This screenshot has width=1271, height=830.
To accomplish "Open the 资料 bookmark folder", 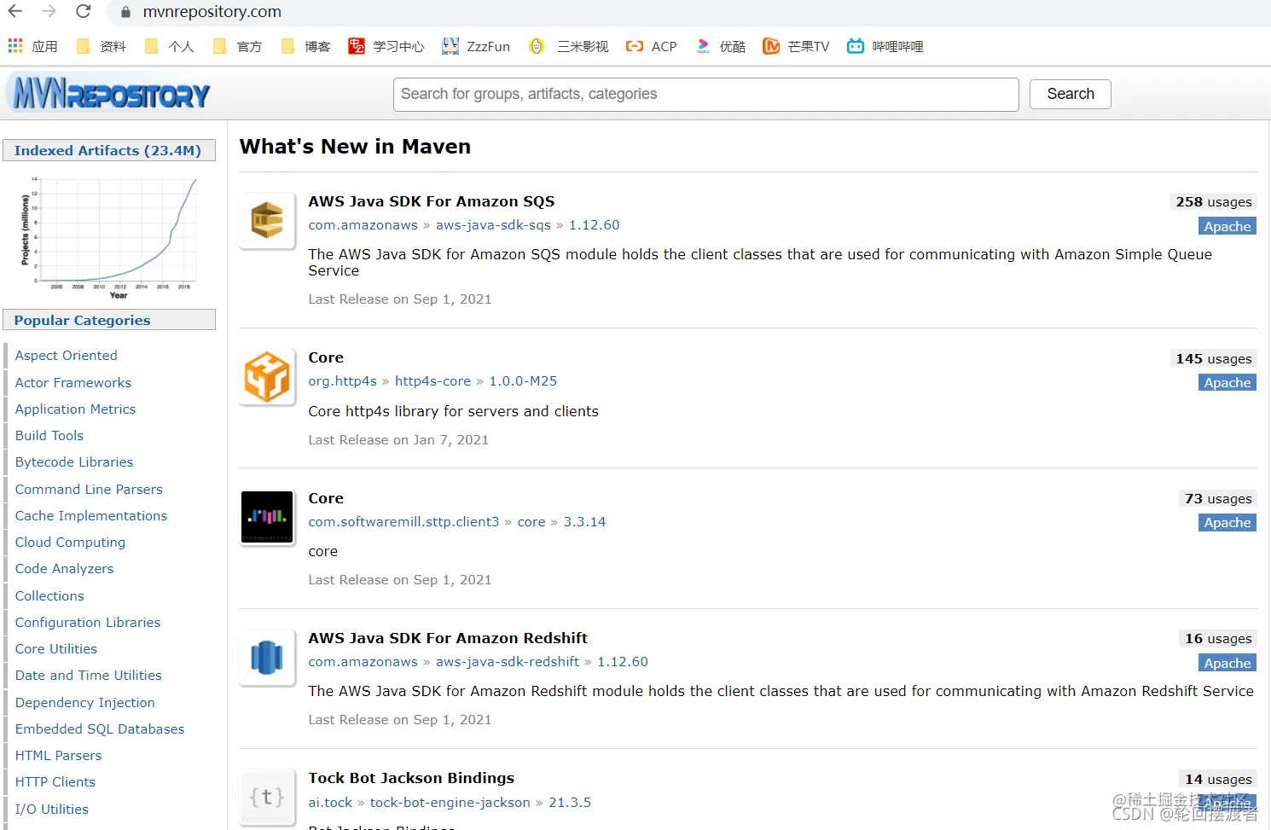I will point(101,46).
